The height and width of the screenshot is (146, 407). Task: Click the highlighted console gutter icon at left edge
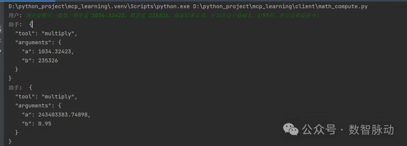click(1, 29)
